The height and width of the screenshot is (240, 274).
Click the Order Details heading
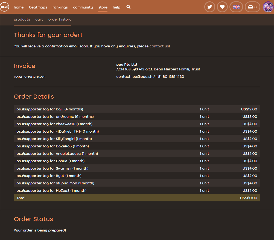click(34, 96)
